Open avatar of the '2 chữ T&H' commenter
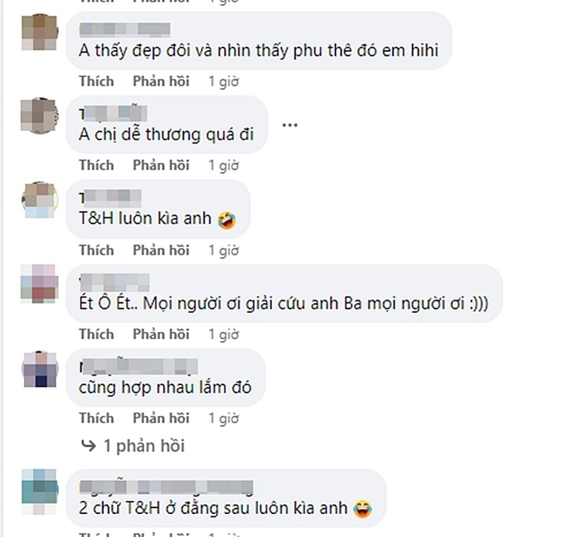Viewport: 577px width, 537px height. 40,492
